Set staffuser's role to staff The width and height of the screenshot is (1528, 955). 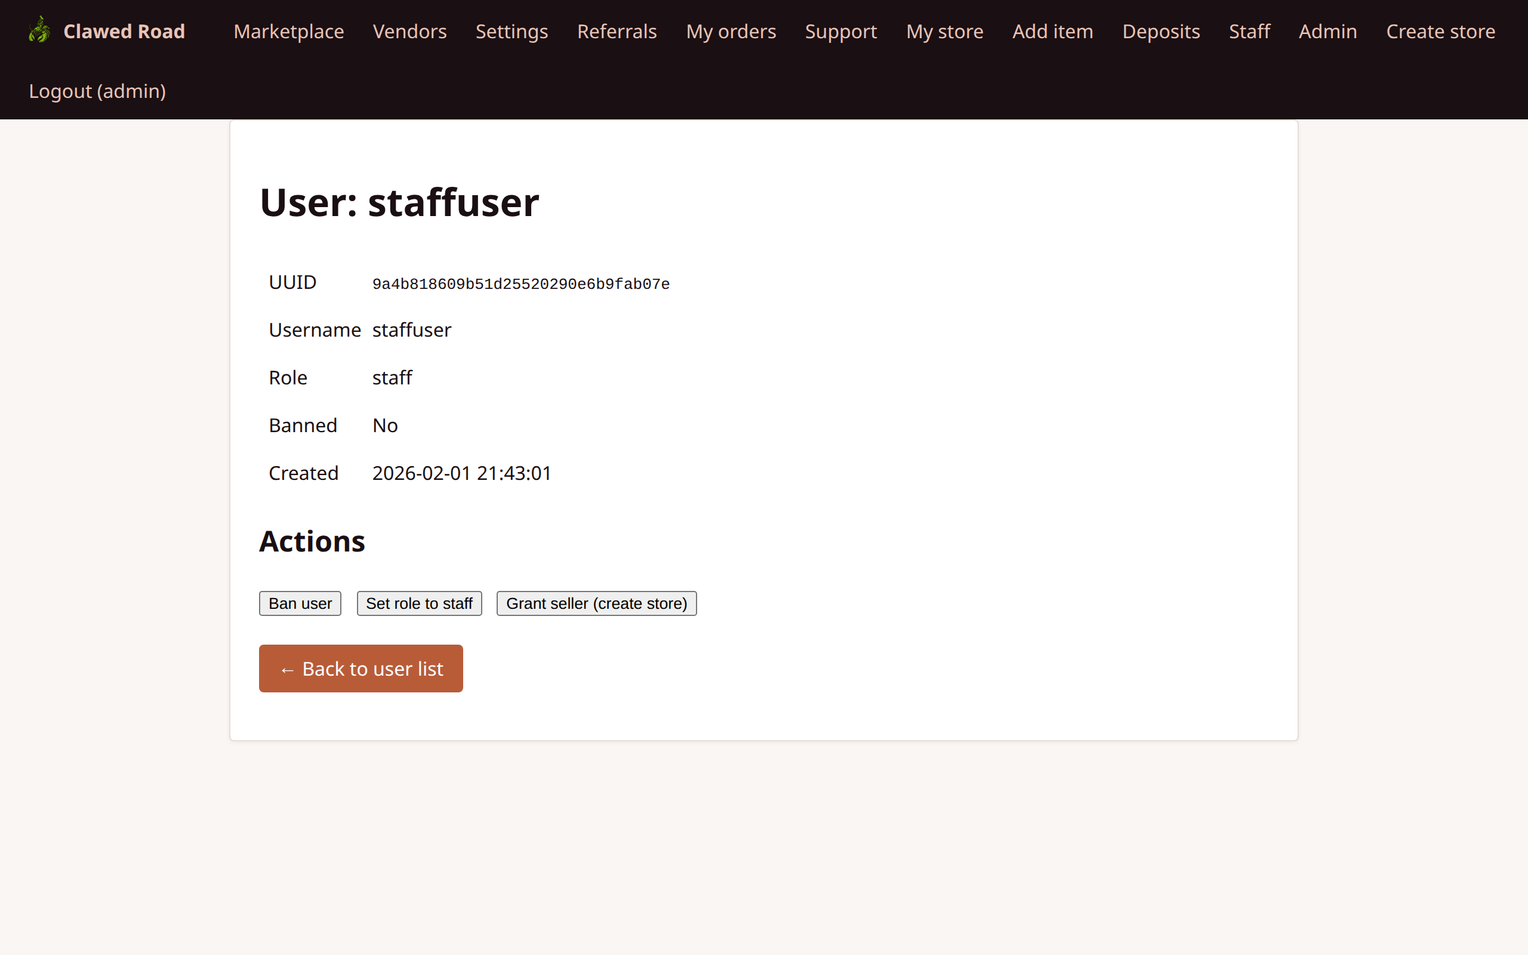point(418,603)
